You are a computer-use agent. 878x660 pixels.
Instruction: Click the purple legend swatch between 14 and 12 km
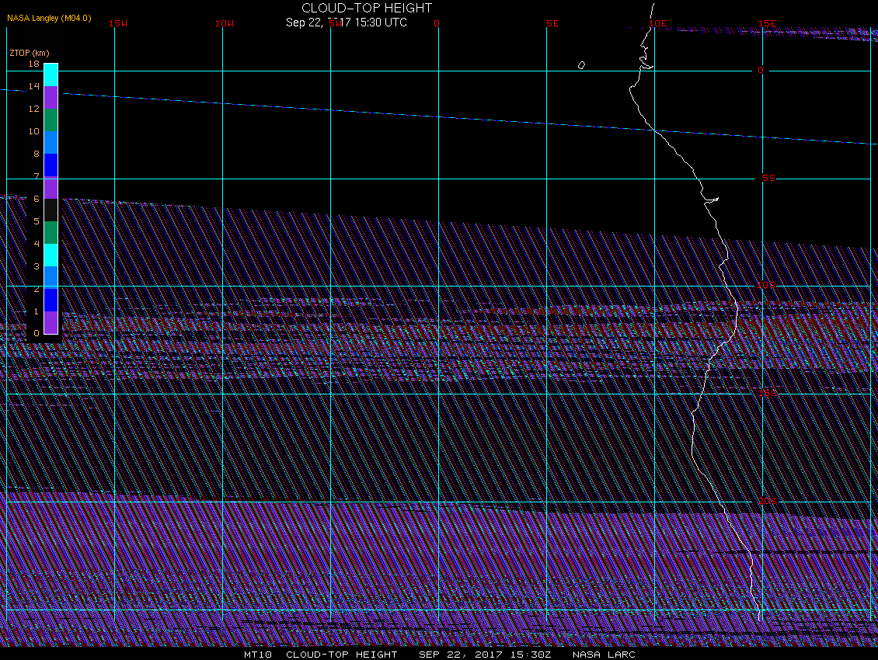(x=51, y=97)
